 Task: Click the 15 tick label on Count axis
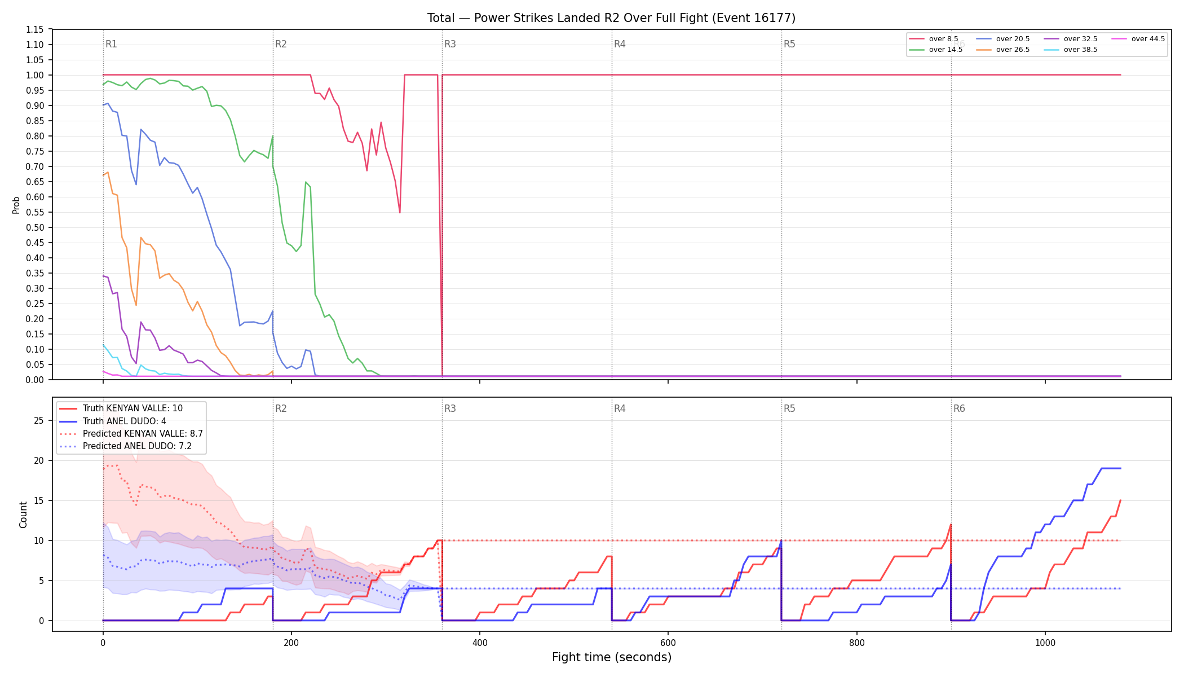[x=39, y=500]
